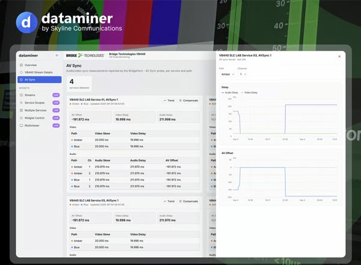Image resolution: width=361 pixels, height=265 pixels.
Task: Click the trend panel title Service 03, AVSync 1
Action: coord(245,55)
